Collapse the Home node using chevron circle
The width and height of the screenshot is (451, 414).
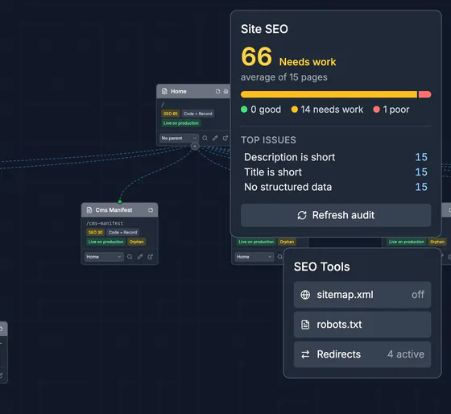[x=195, y=147]
